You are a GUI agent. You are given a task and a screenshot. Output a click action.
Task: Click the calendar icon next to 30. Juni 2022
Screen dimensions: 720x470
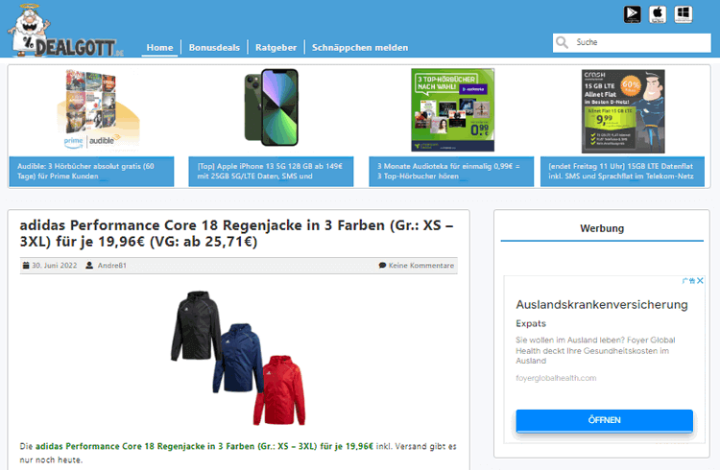click(x=26, y=266)
